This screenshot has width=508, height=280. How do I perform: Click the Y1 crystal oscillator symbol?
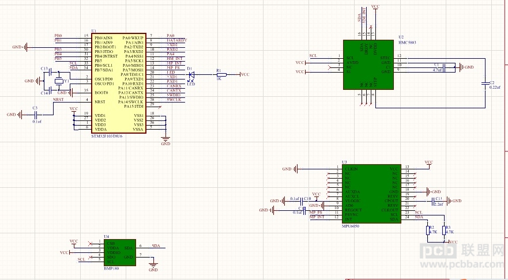point(59,81)
